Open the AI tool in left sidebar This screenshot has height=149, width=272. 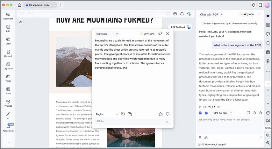coord(8,116)
